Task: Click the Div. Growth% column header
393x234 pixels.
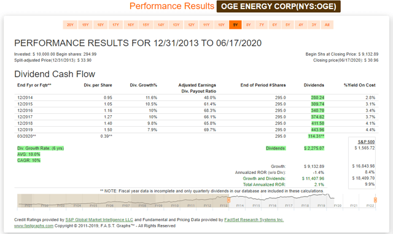Action: 143,85
